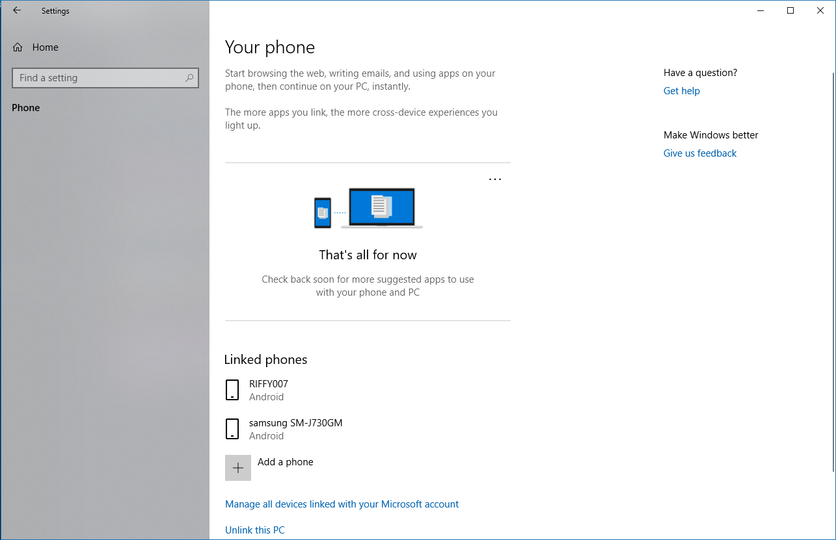Click the Make Windows better text
The width and height of the screenshot is (836, 540).
tap(711, 135)
